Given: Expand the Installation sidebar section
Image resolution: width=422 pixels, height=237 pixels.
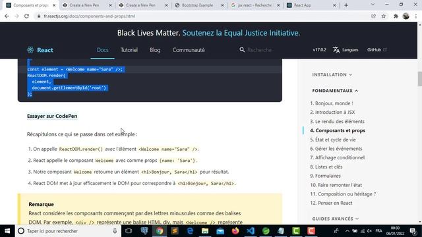Looking at the screenshot, I should (x=332, y=74).
